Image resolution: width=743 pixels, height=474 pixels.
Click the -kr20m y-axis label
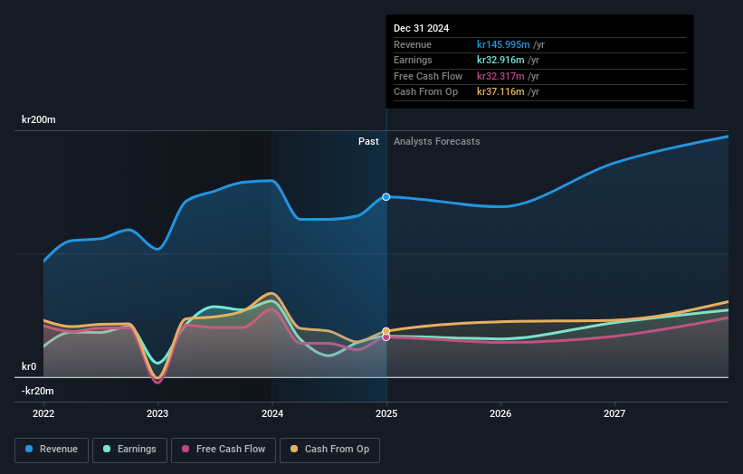point(37,391)
